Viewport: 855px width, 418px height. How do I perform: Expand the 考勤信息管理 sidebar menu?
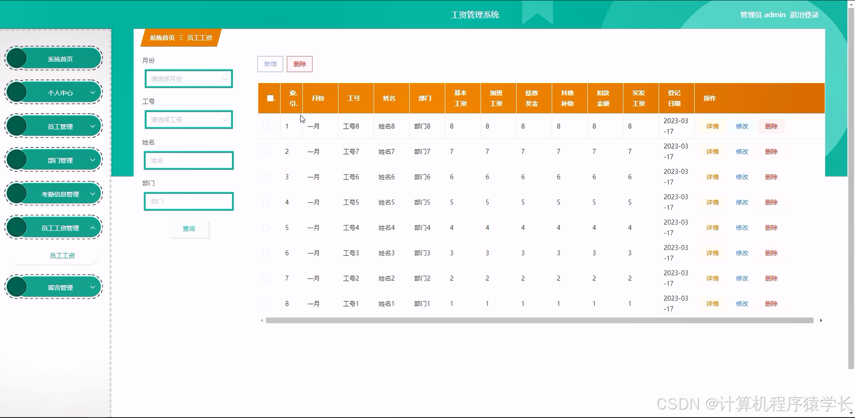tap(53, 194)
